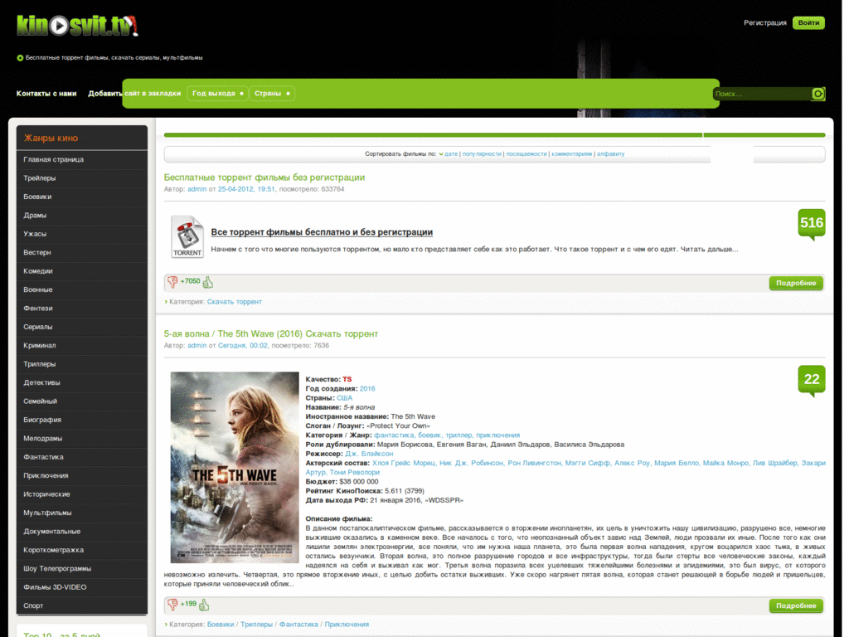Select the Ужасы genre
The height and width of the screenshot is (637, 849).
point(82,233)
